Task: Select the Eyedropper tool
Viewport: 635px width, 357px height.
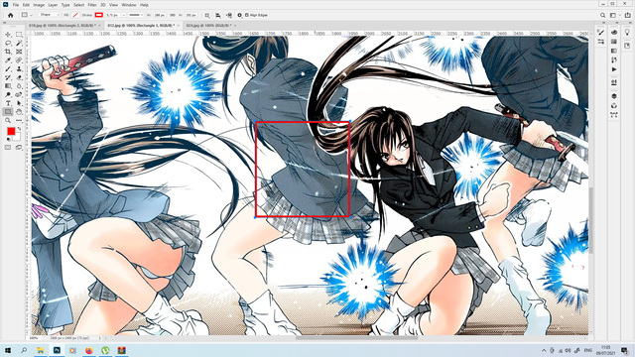Action: [8, 59]
